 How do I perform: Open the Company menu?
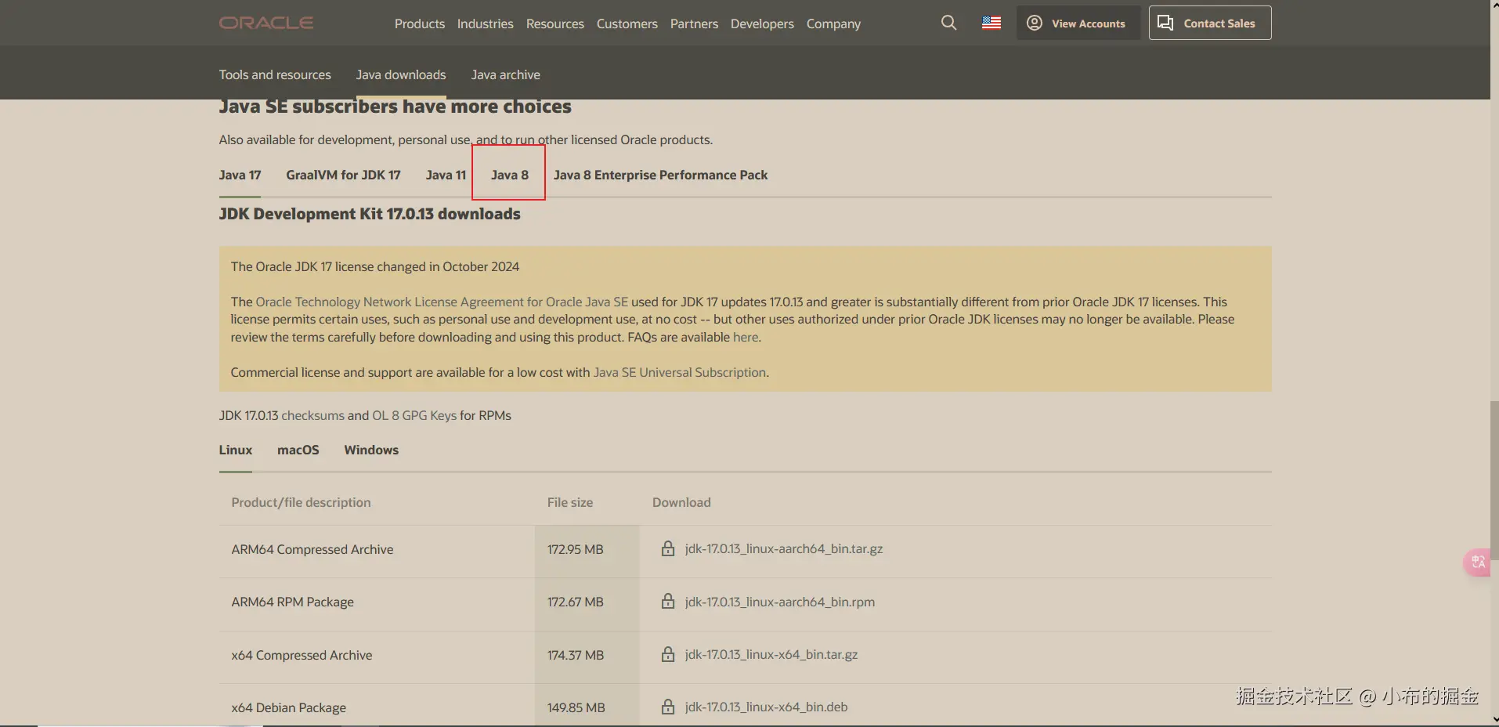833,24
